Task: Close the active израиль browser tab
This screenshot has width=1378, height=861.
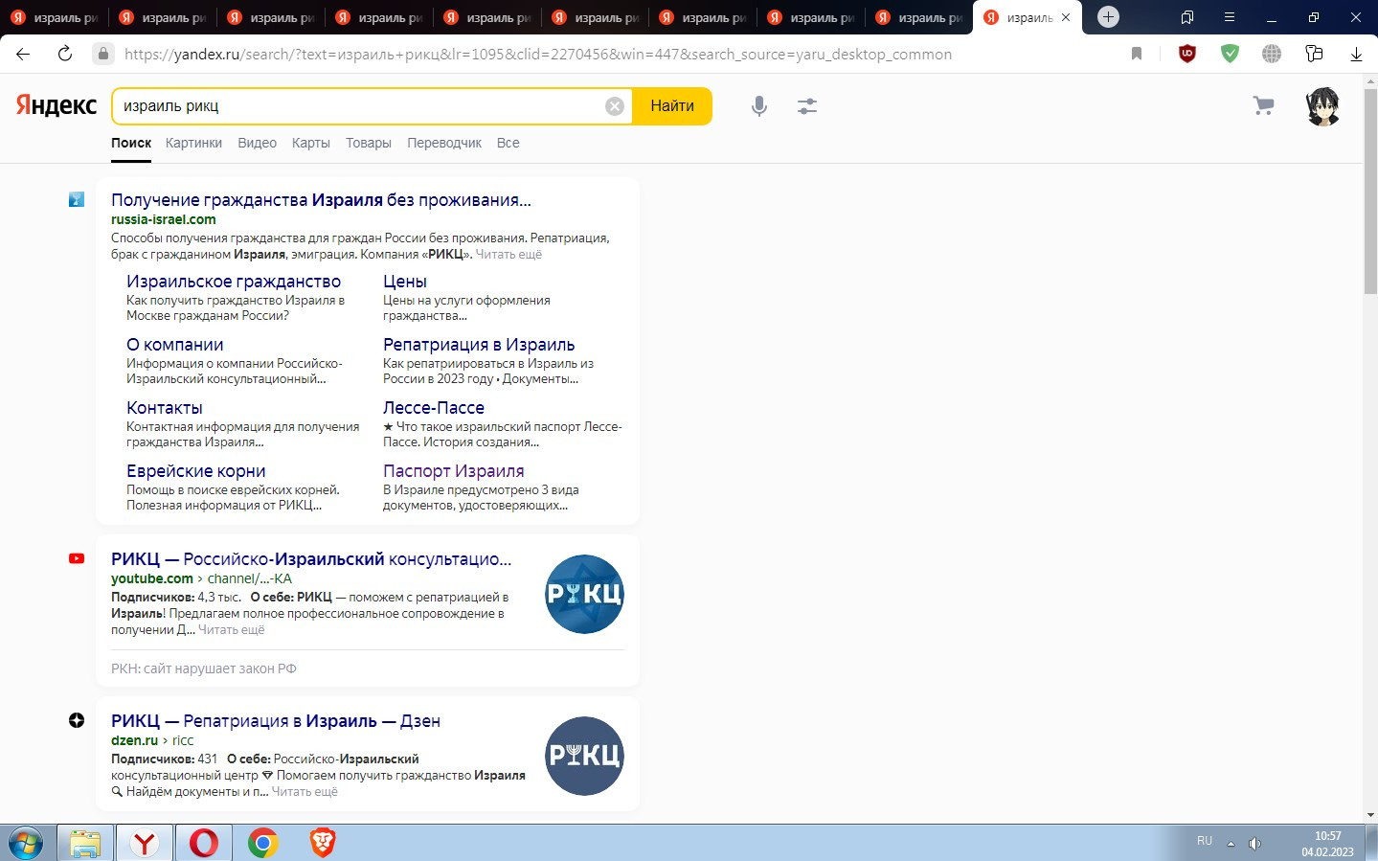Action: pyautogui.click(x=1066, y=17)
